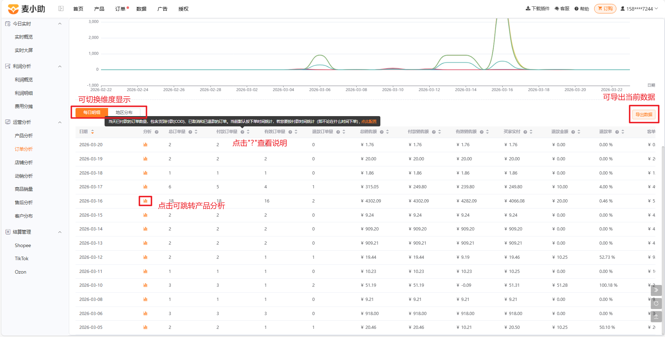Screen dimensions: 665x337
Task: Switch to 每日明细 view toggle
Action: click(92, 113)
